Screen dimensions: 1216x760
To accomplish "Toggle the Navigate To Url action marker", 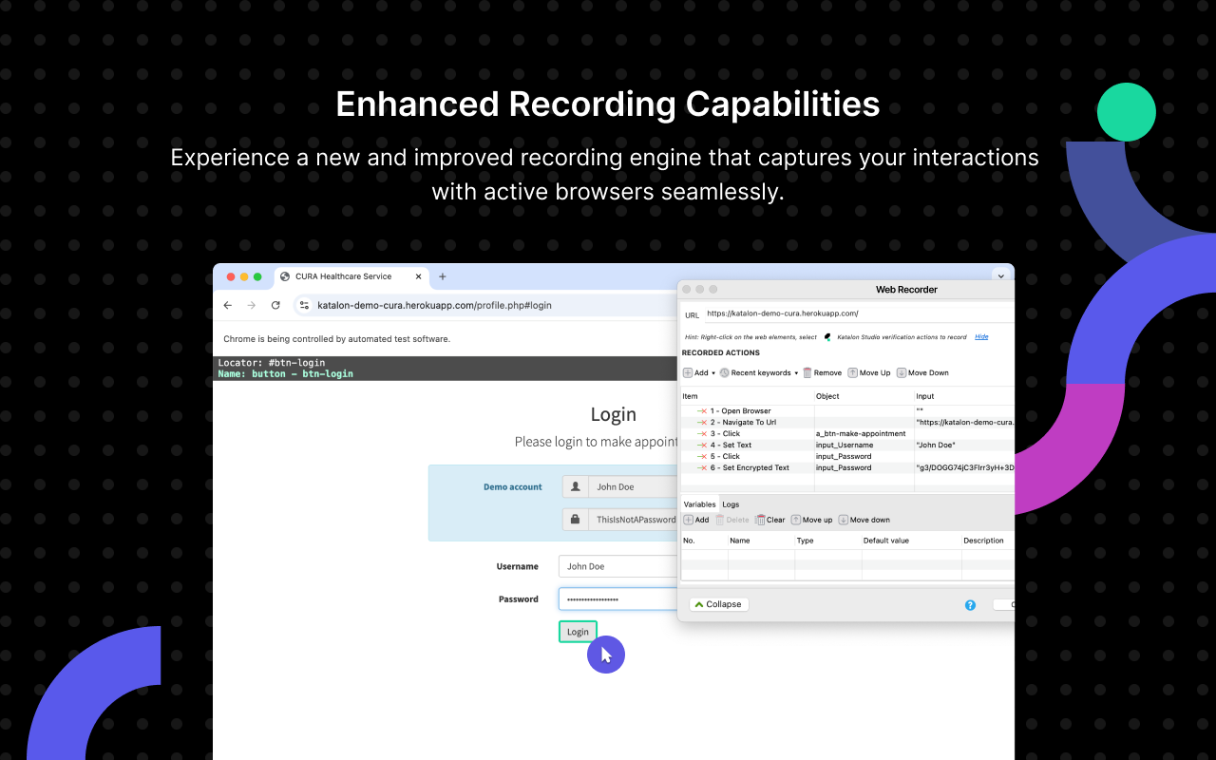I will (x=702, y=422).
